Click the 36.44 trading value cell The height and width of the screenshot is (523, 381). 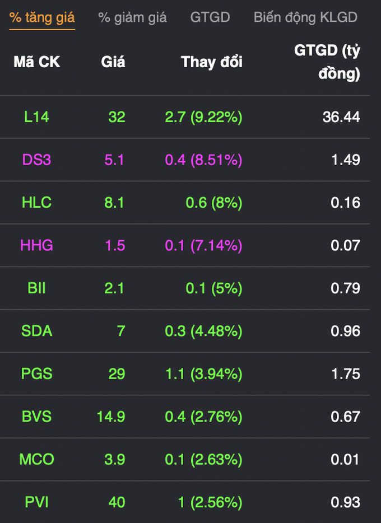pos(341,117)
